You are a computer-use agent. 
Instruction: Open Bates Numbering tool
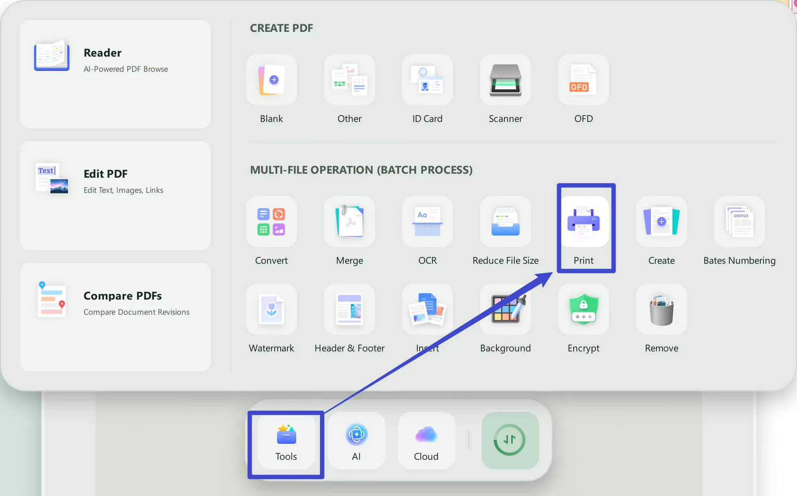(x=739, y=222)
